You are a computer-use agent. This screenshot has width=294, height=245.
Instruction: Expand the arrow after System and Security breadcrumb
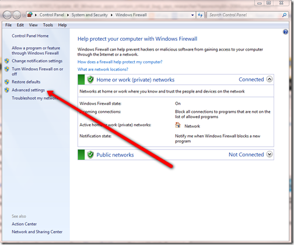point(111,15)
